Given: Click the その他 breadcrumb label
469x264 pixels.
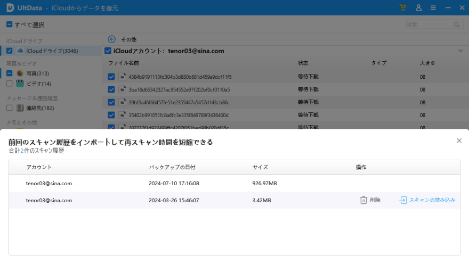Looking at the screenshot, I should point(128,39).
